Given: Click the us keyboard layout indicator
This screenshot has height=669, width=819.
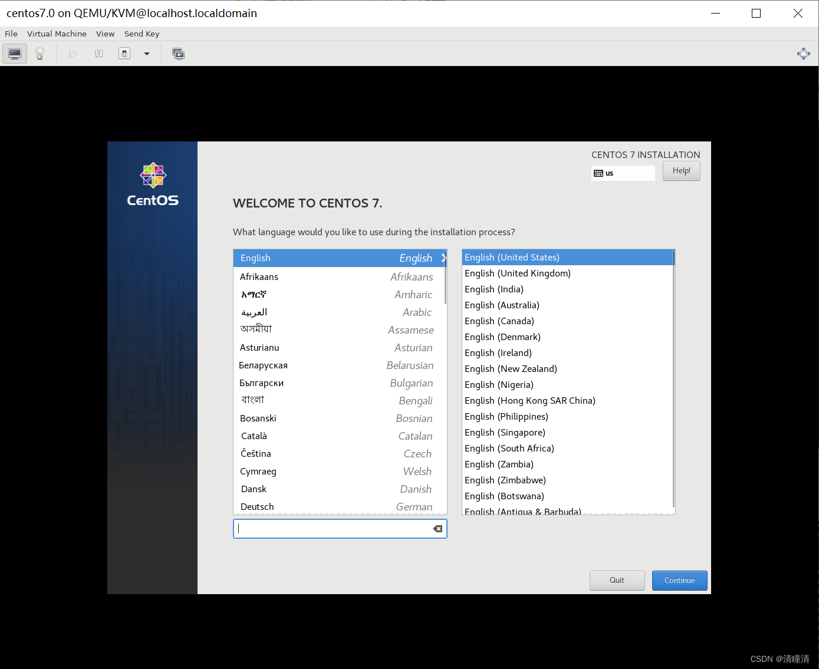Looking at the screenshot, I should [x=623, y=173].
